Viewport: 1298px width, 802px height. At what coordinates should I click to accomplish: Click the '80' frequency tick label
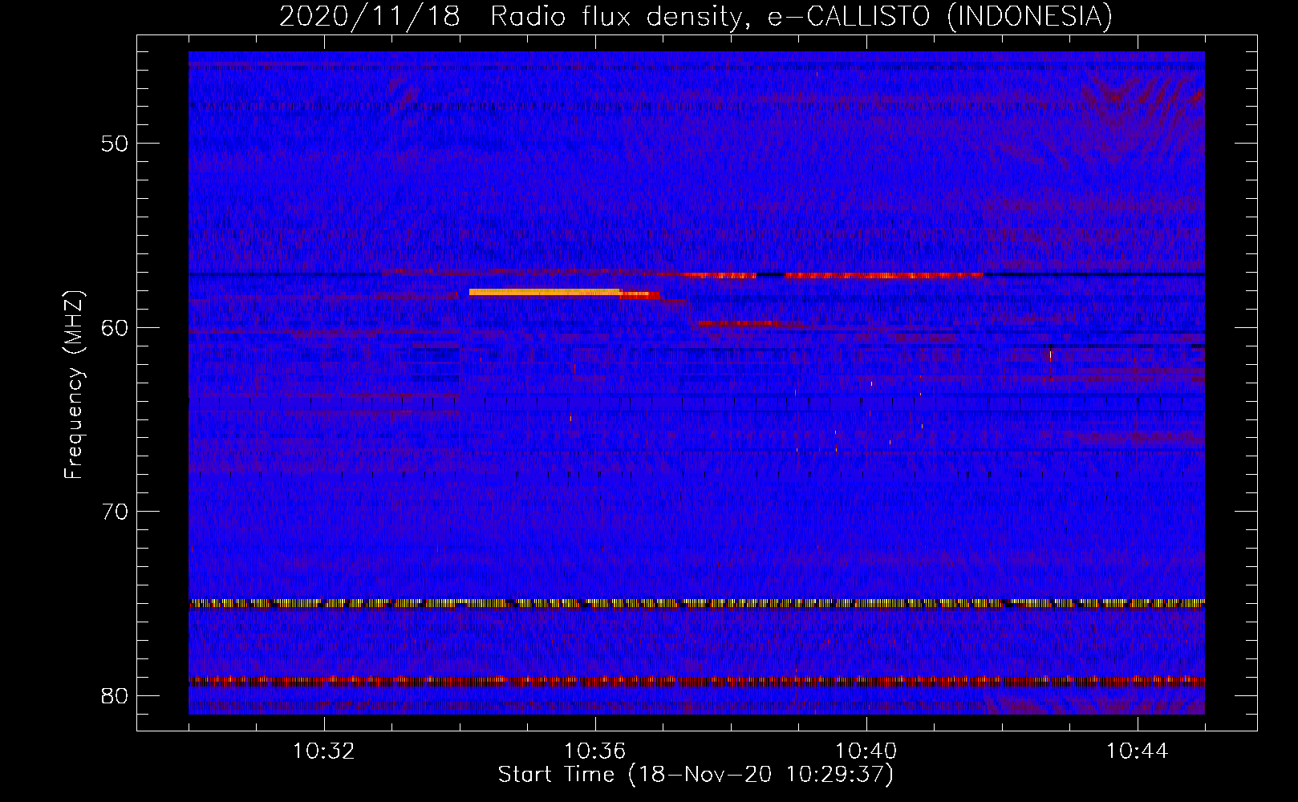pos(115,695)
